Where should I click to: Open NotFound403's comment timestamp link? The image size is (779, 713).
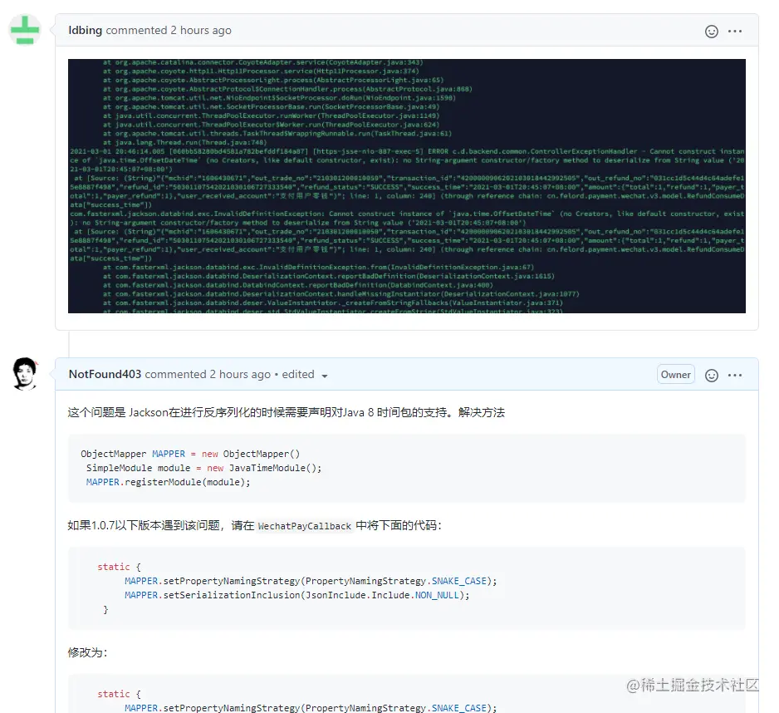(240, 375)
